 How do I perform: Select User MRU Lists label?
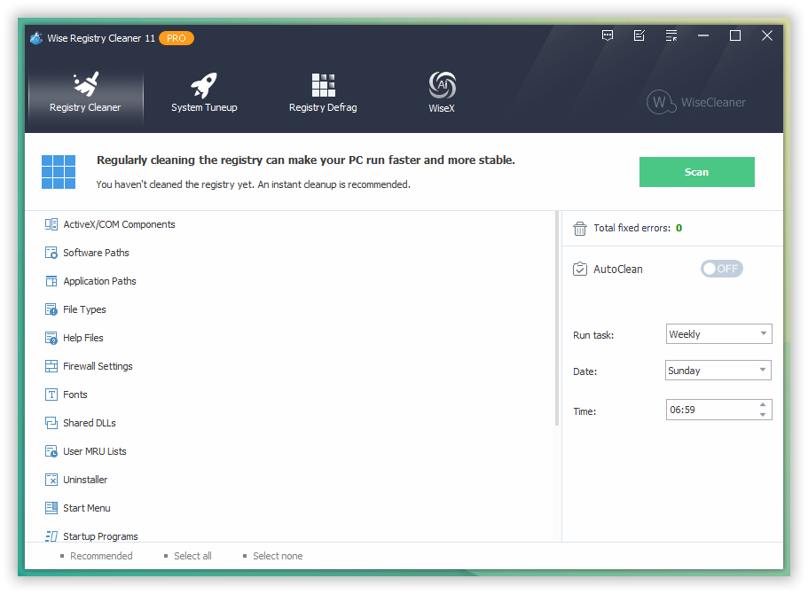[x=94, y=451]
